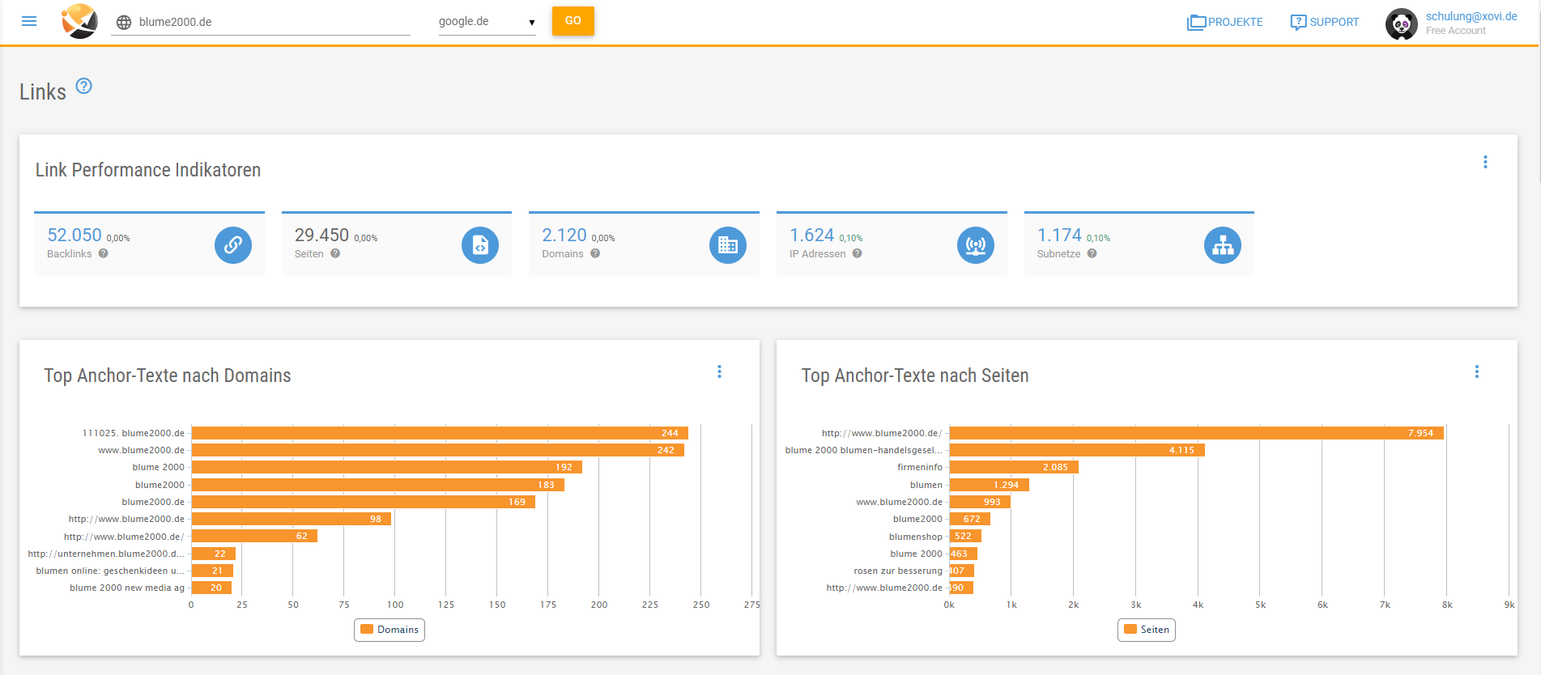Click the Seiten page-code icon
The width and height of the screenshot is (1541, 675).
[x=480, y=245]
